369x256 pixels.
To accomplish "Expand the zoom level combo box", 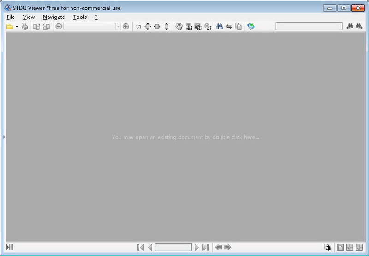I will coord(118,27).
